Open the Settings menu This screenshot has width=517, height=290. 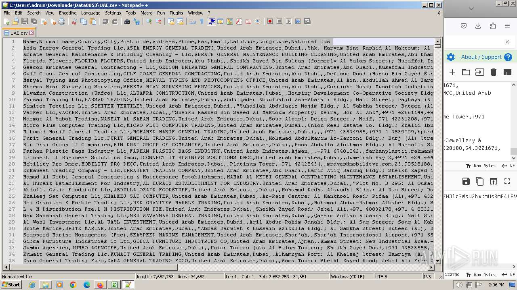pos(113,13)
